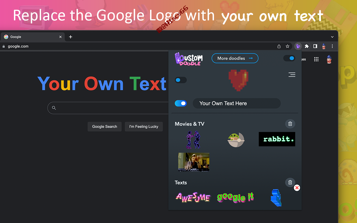Screen dimensions: 357x223
Task: Open a new tab with the plus button
Action: click(x=71, y=37)
